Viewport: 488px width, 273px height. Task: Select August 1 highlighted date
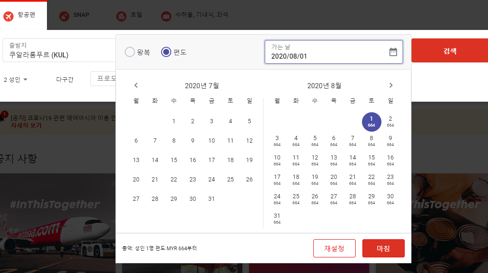tap(371, 122)
